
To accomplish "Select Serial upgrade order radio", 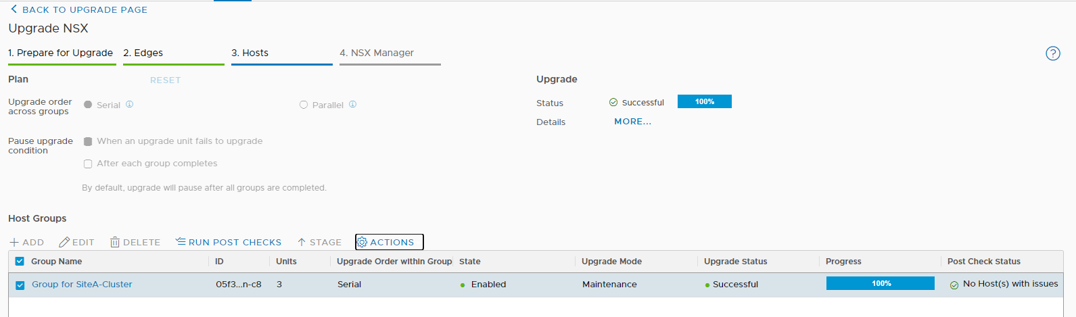I will pos(88,105).
